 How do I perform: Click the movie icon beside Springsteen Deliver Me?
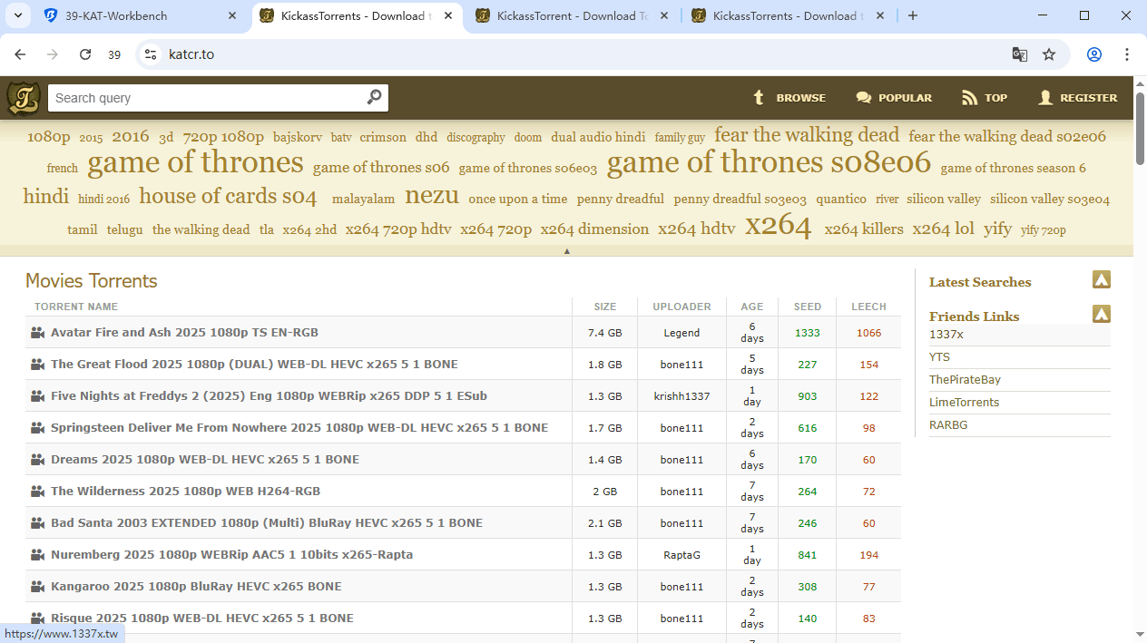[37, 428]
